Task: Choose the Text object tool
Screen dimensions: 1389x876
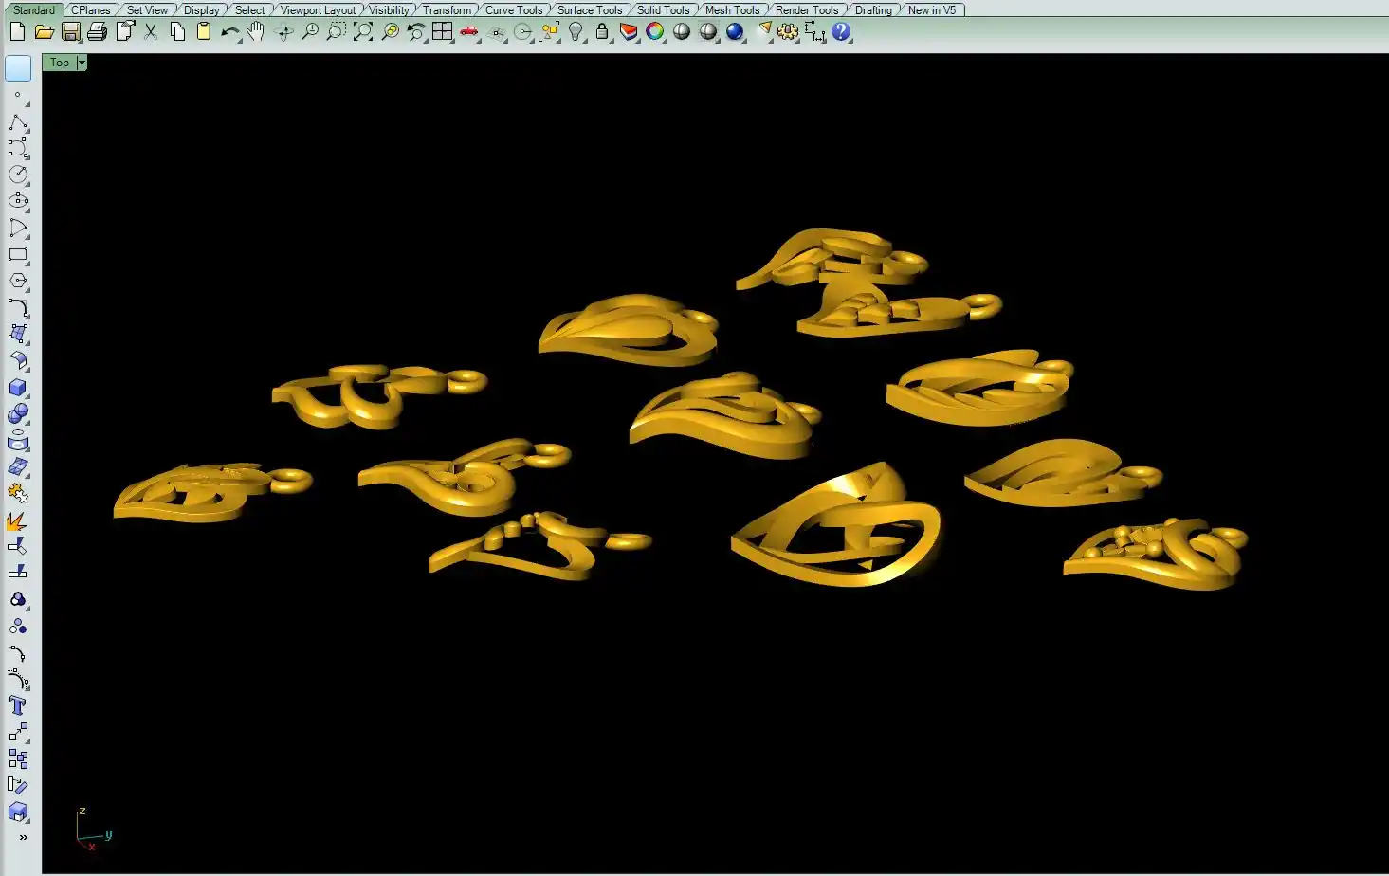Action: click(x=18, y=705)
